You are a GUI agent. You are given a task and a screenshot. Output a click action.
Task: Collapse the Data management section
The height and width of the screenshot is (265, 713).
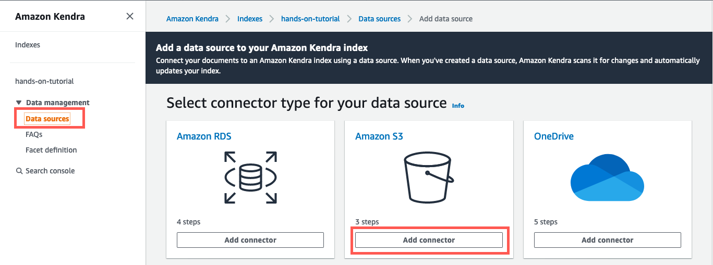point(19,103)
